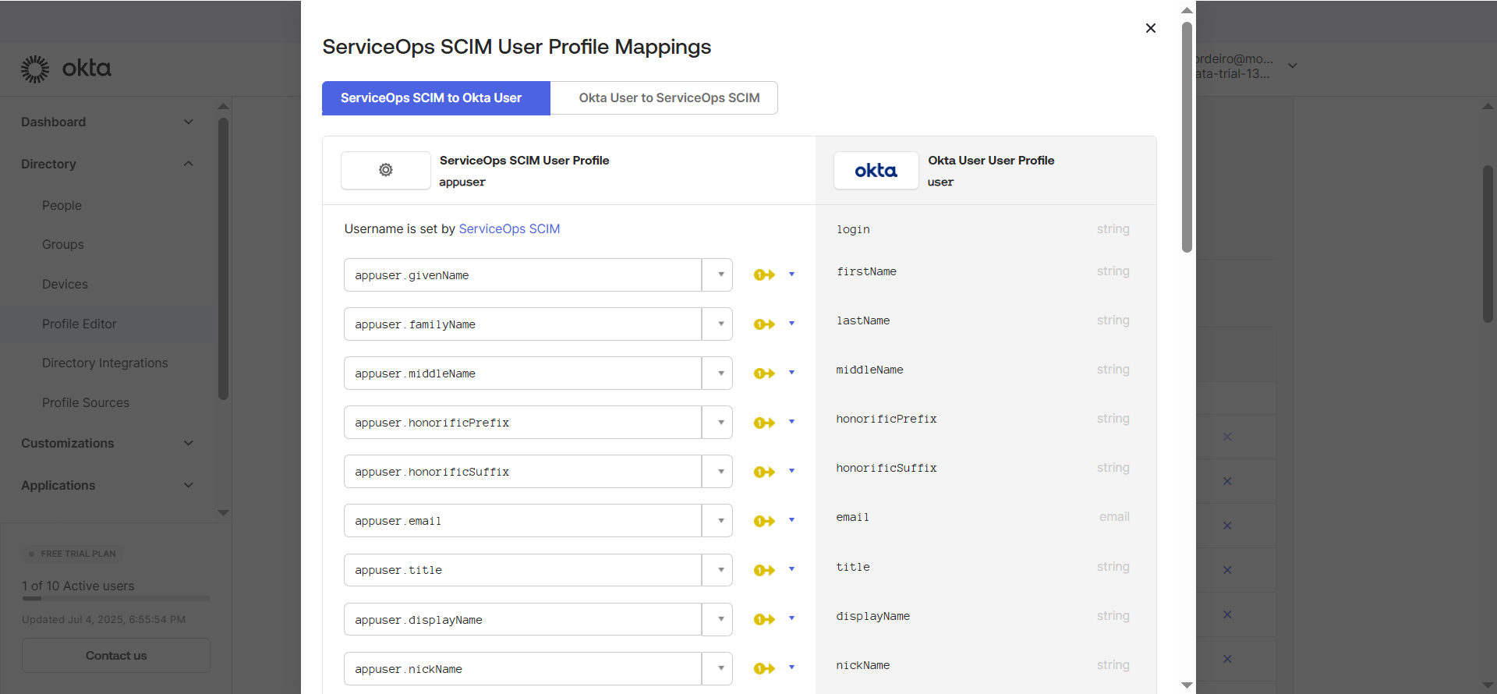Click the mapping arrow icon for honorificPrefix
Viewport: 1497px width, 694px height.
coord(764,423)
